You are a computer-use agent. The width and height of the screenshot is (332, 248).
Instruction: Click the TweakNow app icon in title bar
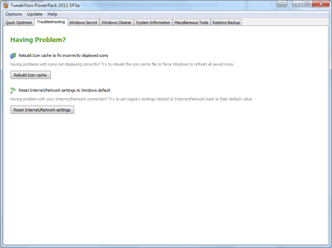tap(6, 5)
